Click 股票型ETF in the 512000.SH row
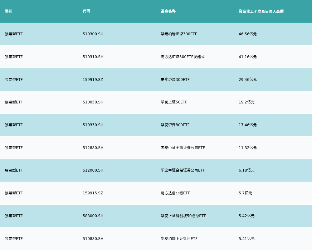Screen dimensions: 312x250 point(14,170)
